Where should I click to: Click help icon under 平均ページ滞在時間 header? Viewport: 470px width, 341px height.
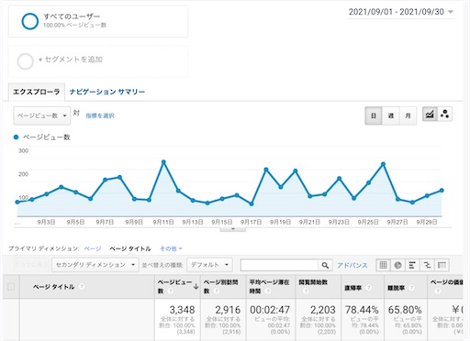(x=268, y=291)
